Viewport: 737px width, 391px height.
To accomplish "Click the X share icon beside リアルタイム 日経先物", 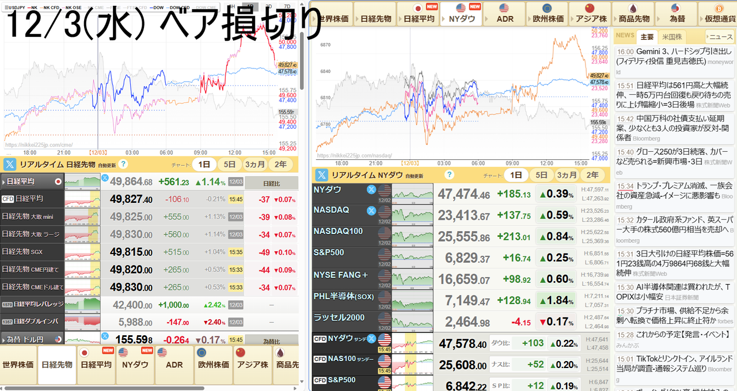I will (x=10, y=164).
